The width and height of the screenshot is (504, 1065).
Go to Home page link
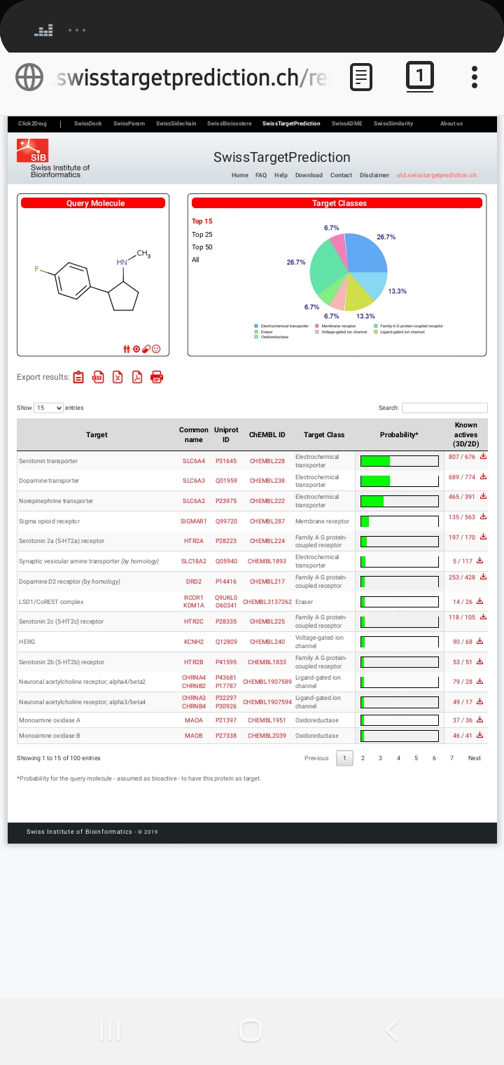coord(240,175)
